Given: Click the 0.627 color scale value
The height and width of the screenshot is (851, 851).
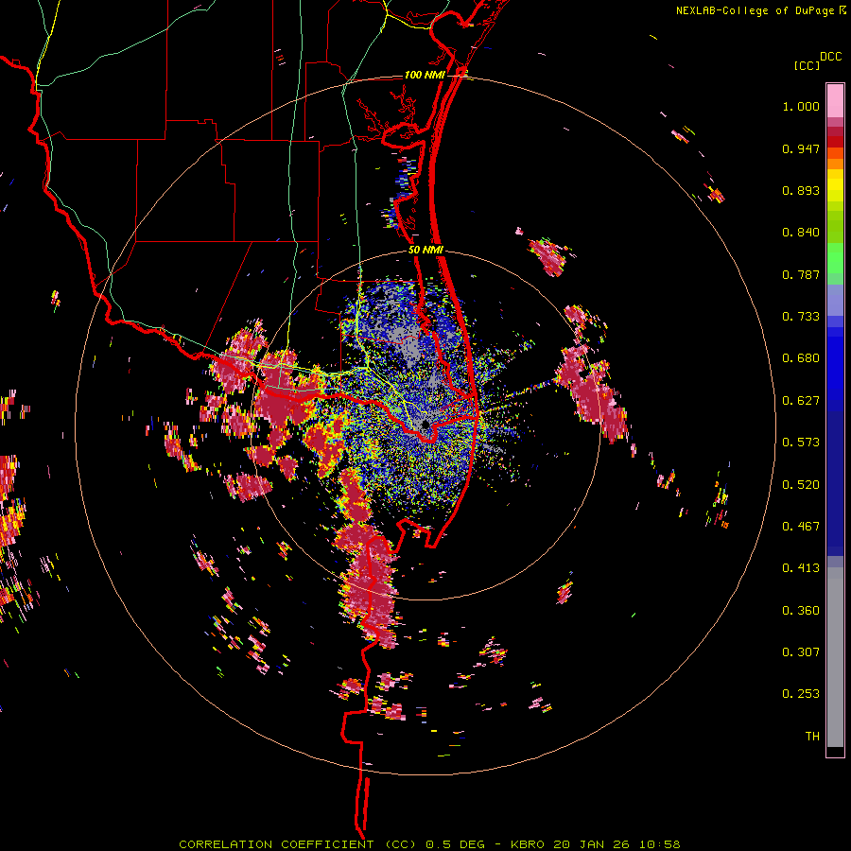Looking at the screenshot, I should [x=801, y=401].
